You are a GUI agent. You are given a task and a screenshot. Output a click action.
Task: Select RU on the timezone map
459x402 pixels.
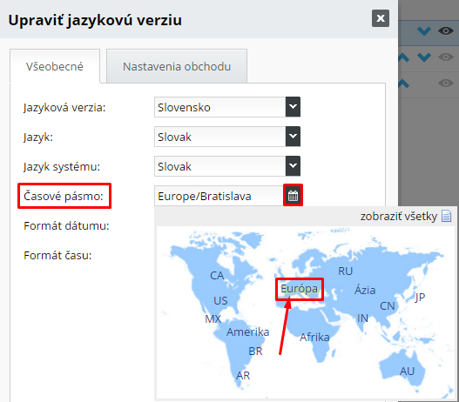(x=346, y=271)
